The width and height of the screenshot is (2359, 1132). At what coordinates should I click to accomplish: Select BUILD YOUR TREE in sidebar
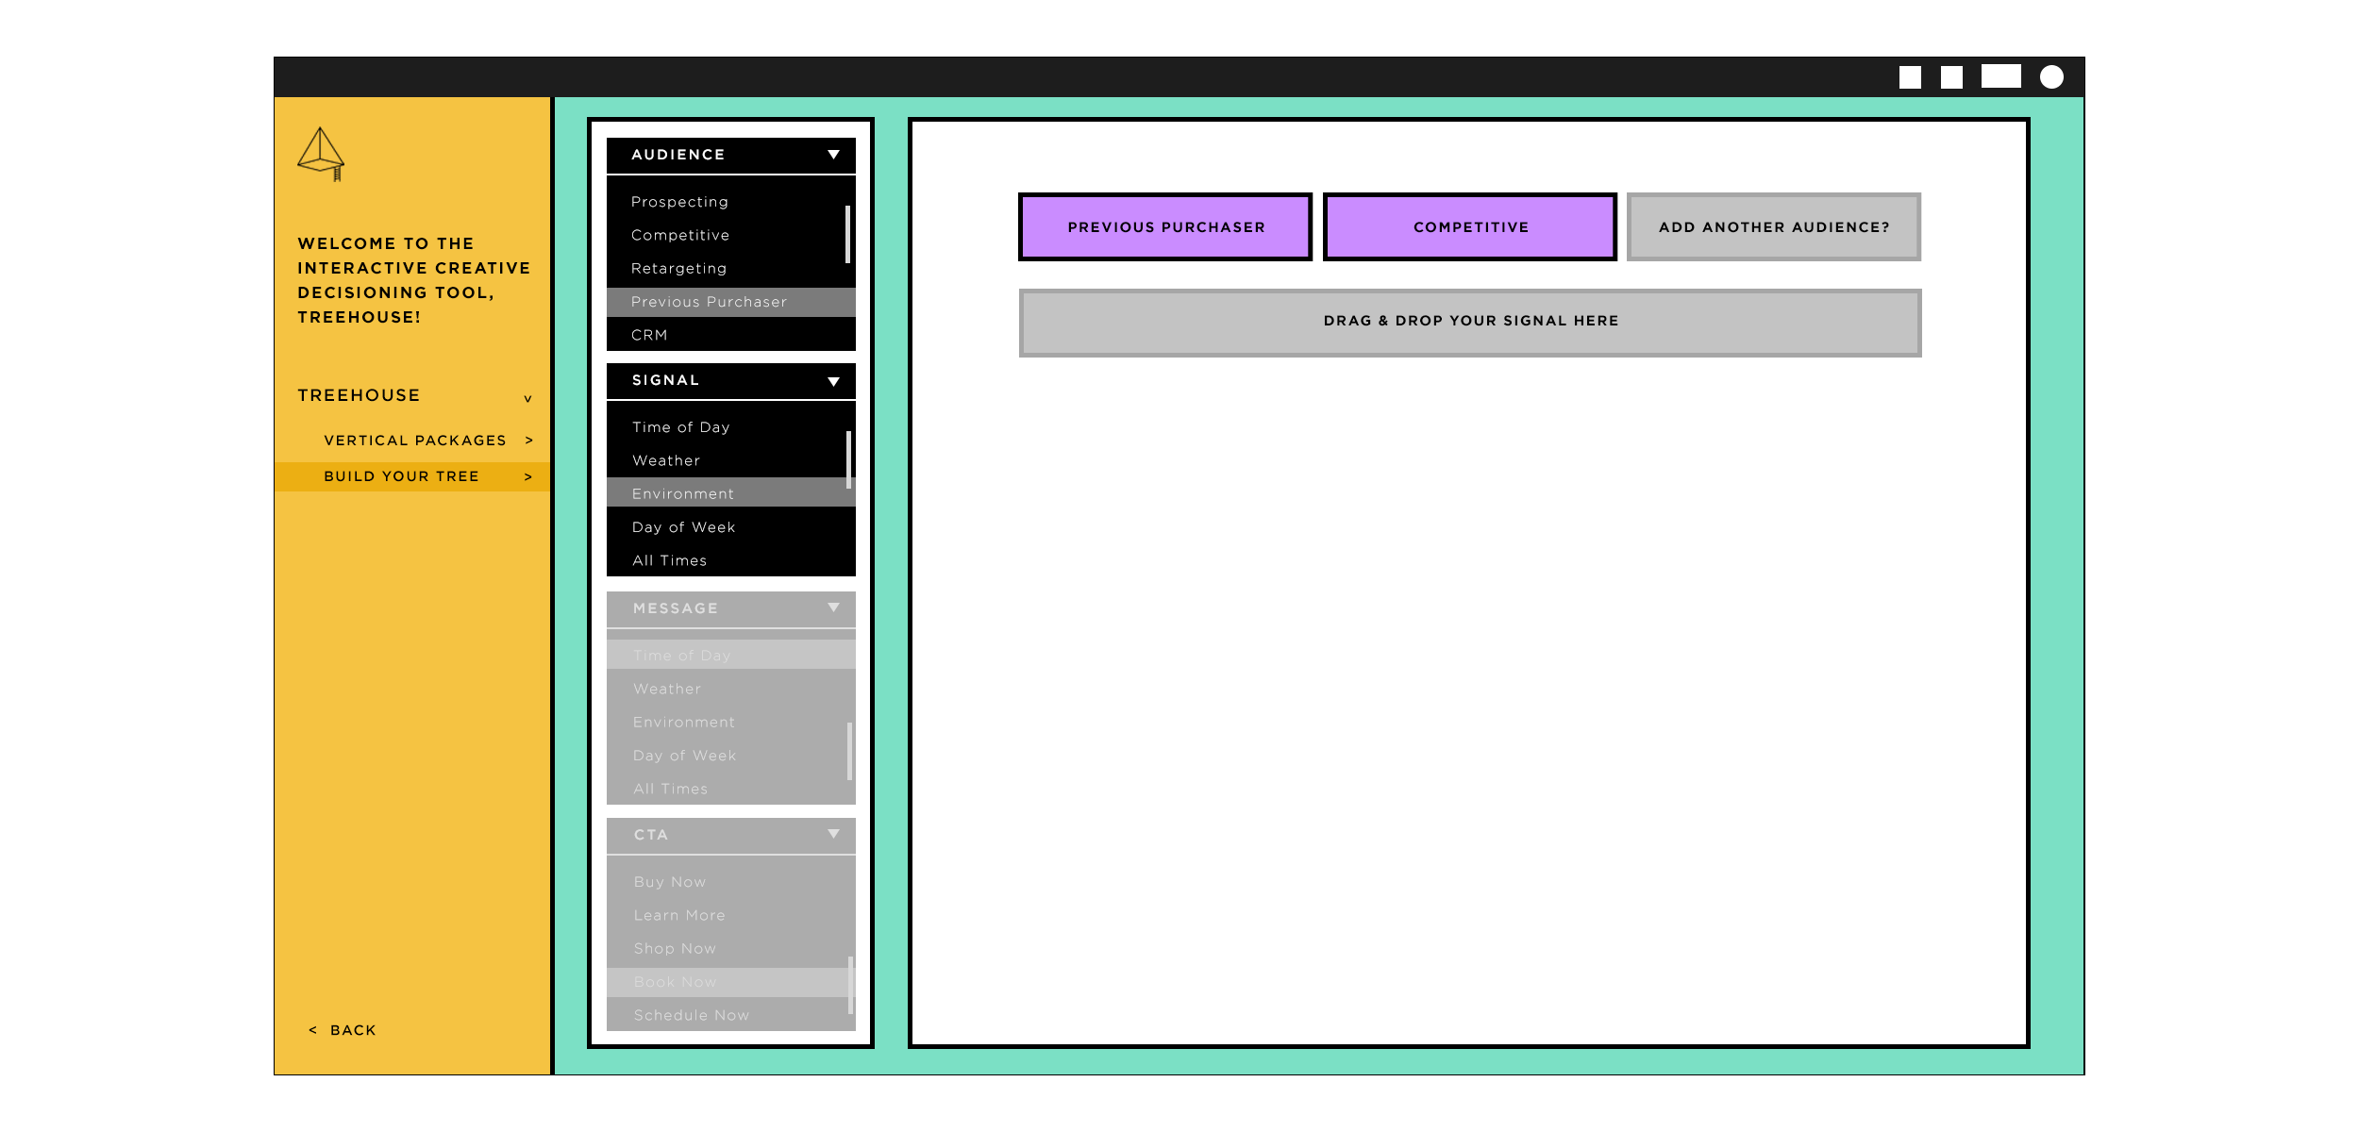412,476
